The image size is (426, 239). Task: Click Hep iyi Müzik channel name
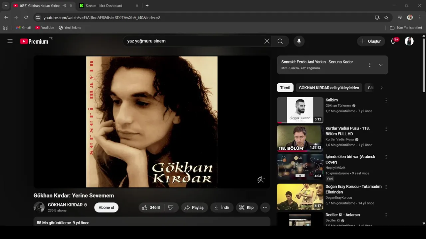coord(335,168)
